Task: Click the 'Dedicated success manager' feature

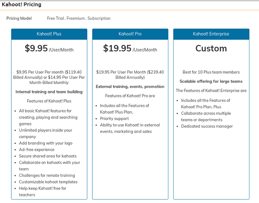Action: 207,126
